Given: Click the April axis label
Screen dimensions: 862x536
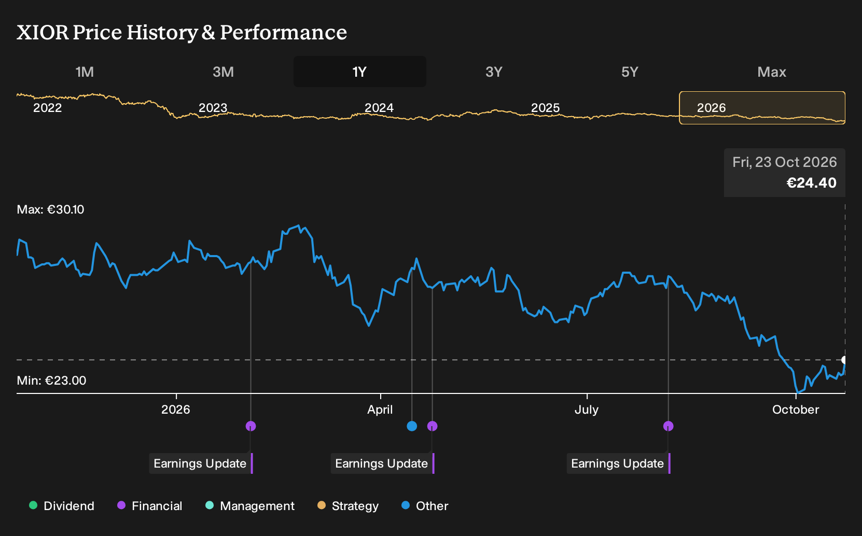Looking at the screenshot, I should tap(380, 410).
